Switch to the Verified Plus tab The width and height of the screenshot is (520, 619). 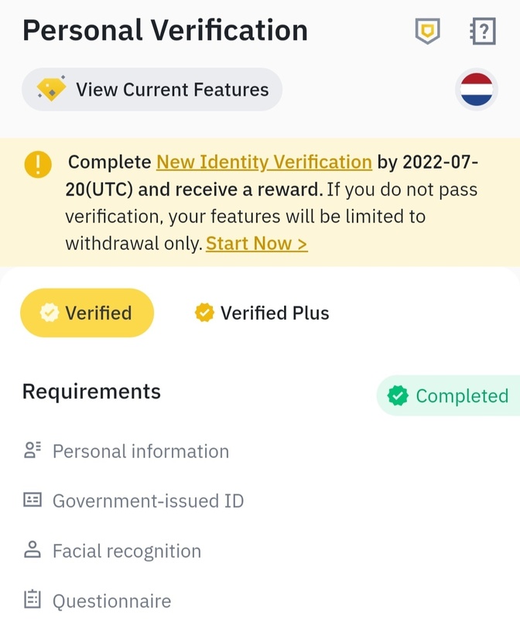tap(275, 313)
